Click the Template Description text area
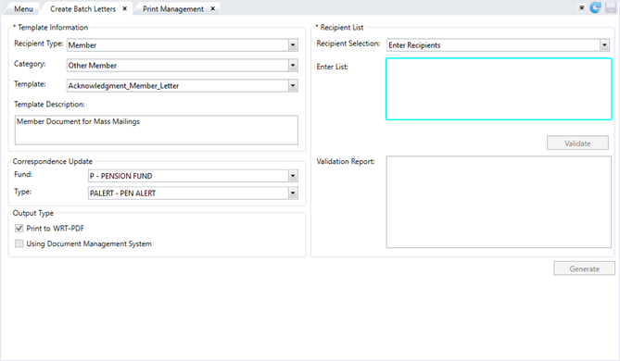Viewport: 620px width, 361px height. coord(157,130)
